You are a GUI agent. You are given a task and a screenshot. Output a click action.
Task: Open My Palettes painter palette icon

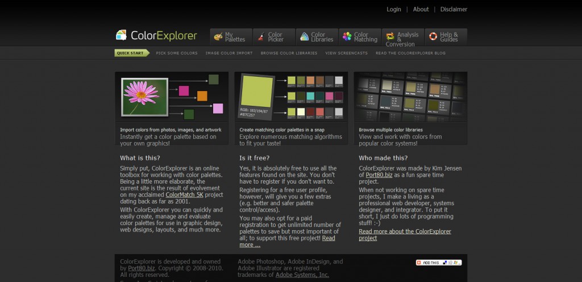coord(218,36)
